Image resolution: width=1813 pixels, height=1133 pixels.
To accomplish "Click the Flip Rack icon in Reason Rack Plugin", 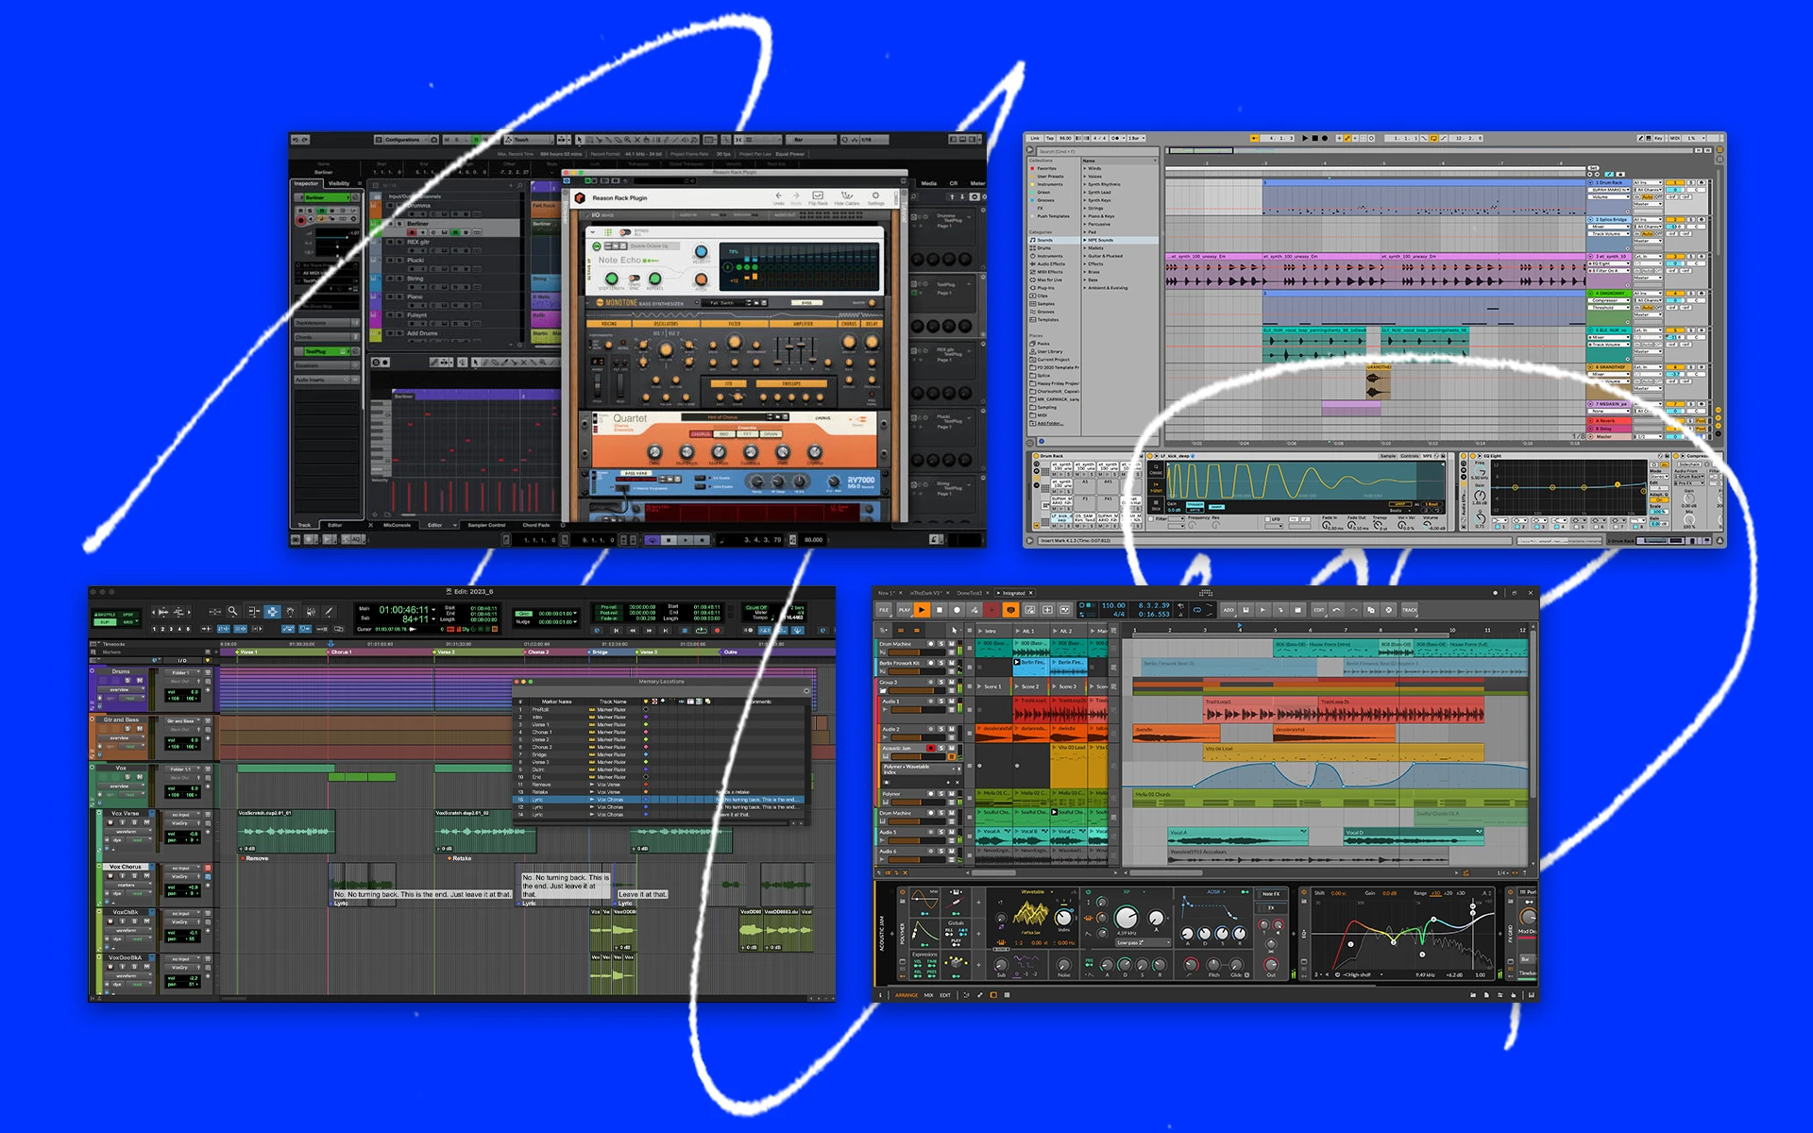I will 818,195.
